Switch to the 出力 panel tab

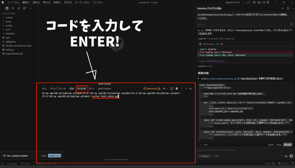pos(44,88)
